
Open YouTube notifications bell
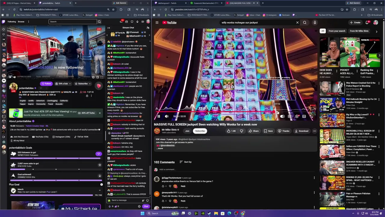(367, 23)
